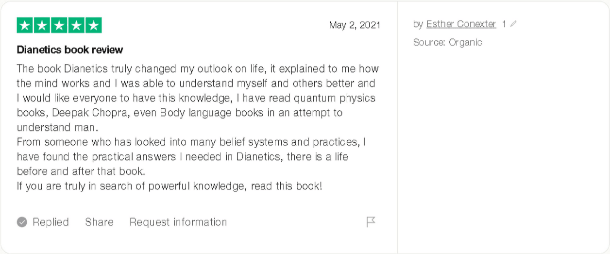Click the May 2, 2021 review date
Screen dimensions: 610x254
tap(355, 25)
